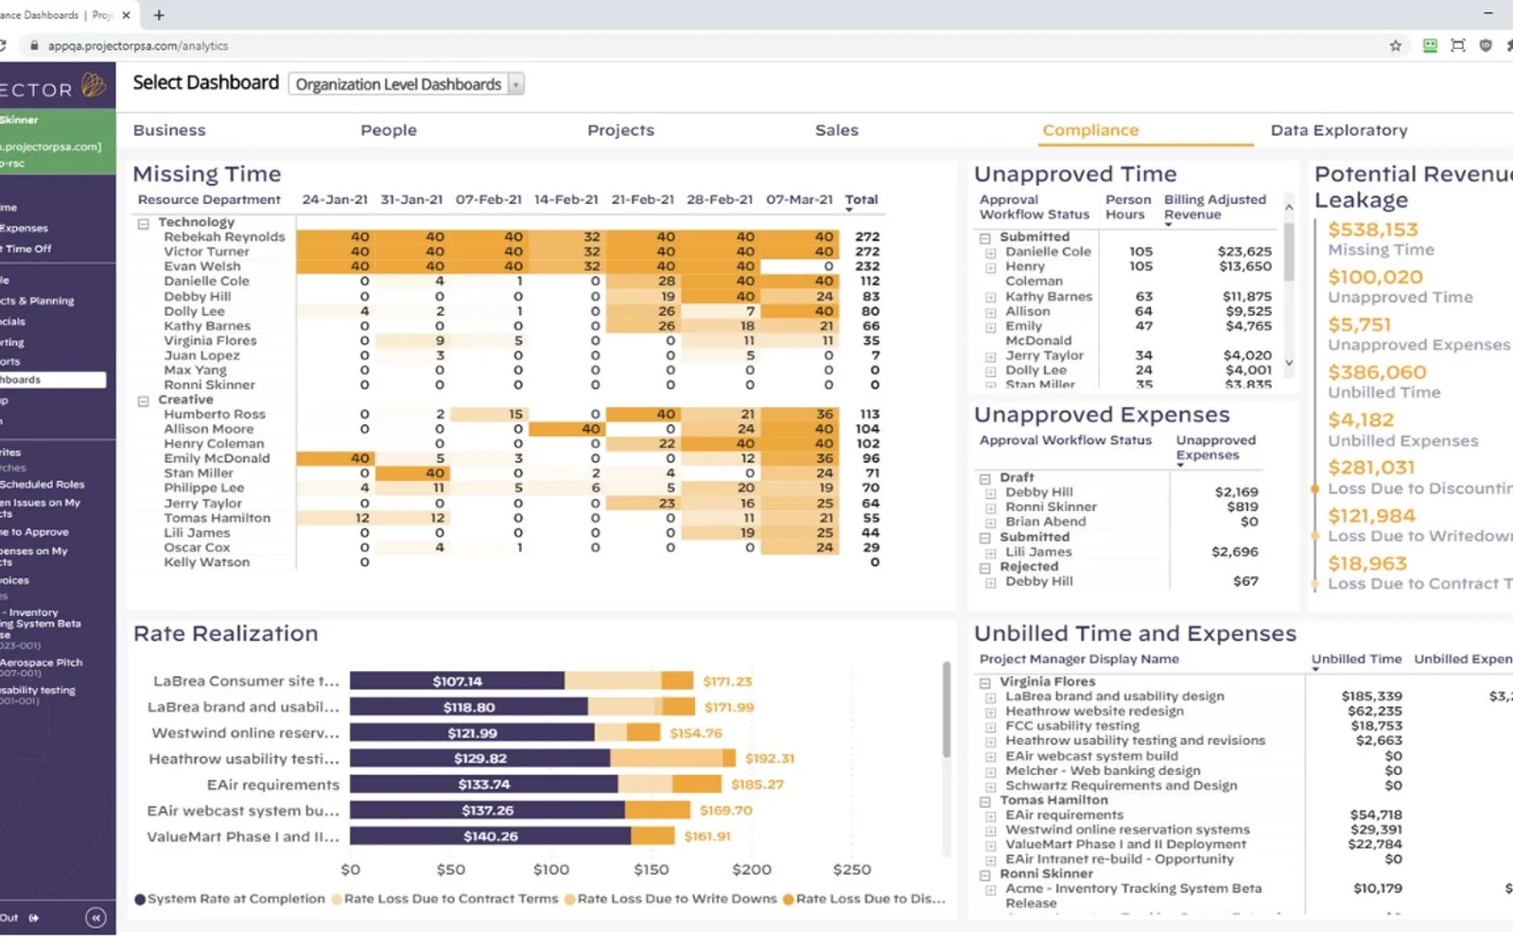Collapse the Draft group in Unapproved Expenses
Screen dimensions: 1513x945
[984, 478]
